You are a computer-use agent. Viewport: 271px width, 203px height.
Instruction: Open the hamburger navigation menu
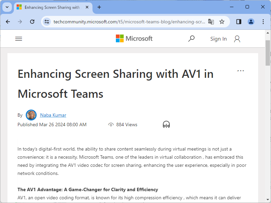(x=19, y=39)
